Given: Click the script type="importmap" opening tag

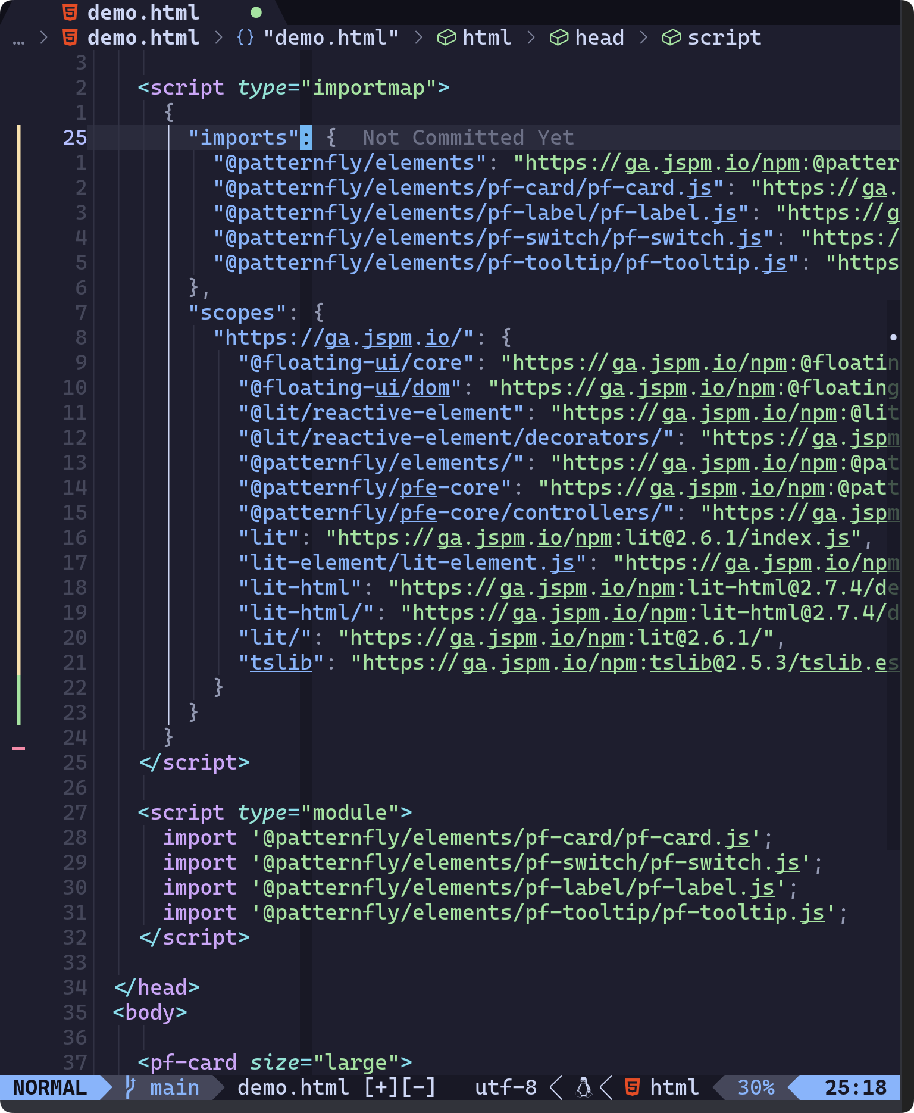Looking at the screenshot, I should (x=293, y=87).
